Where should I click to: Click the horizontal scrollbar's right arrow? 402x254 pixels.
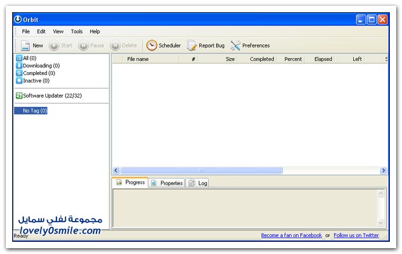tap(383, 170)
